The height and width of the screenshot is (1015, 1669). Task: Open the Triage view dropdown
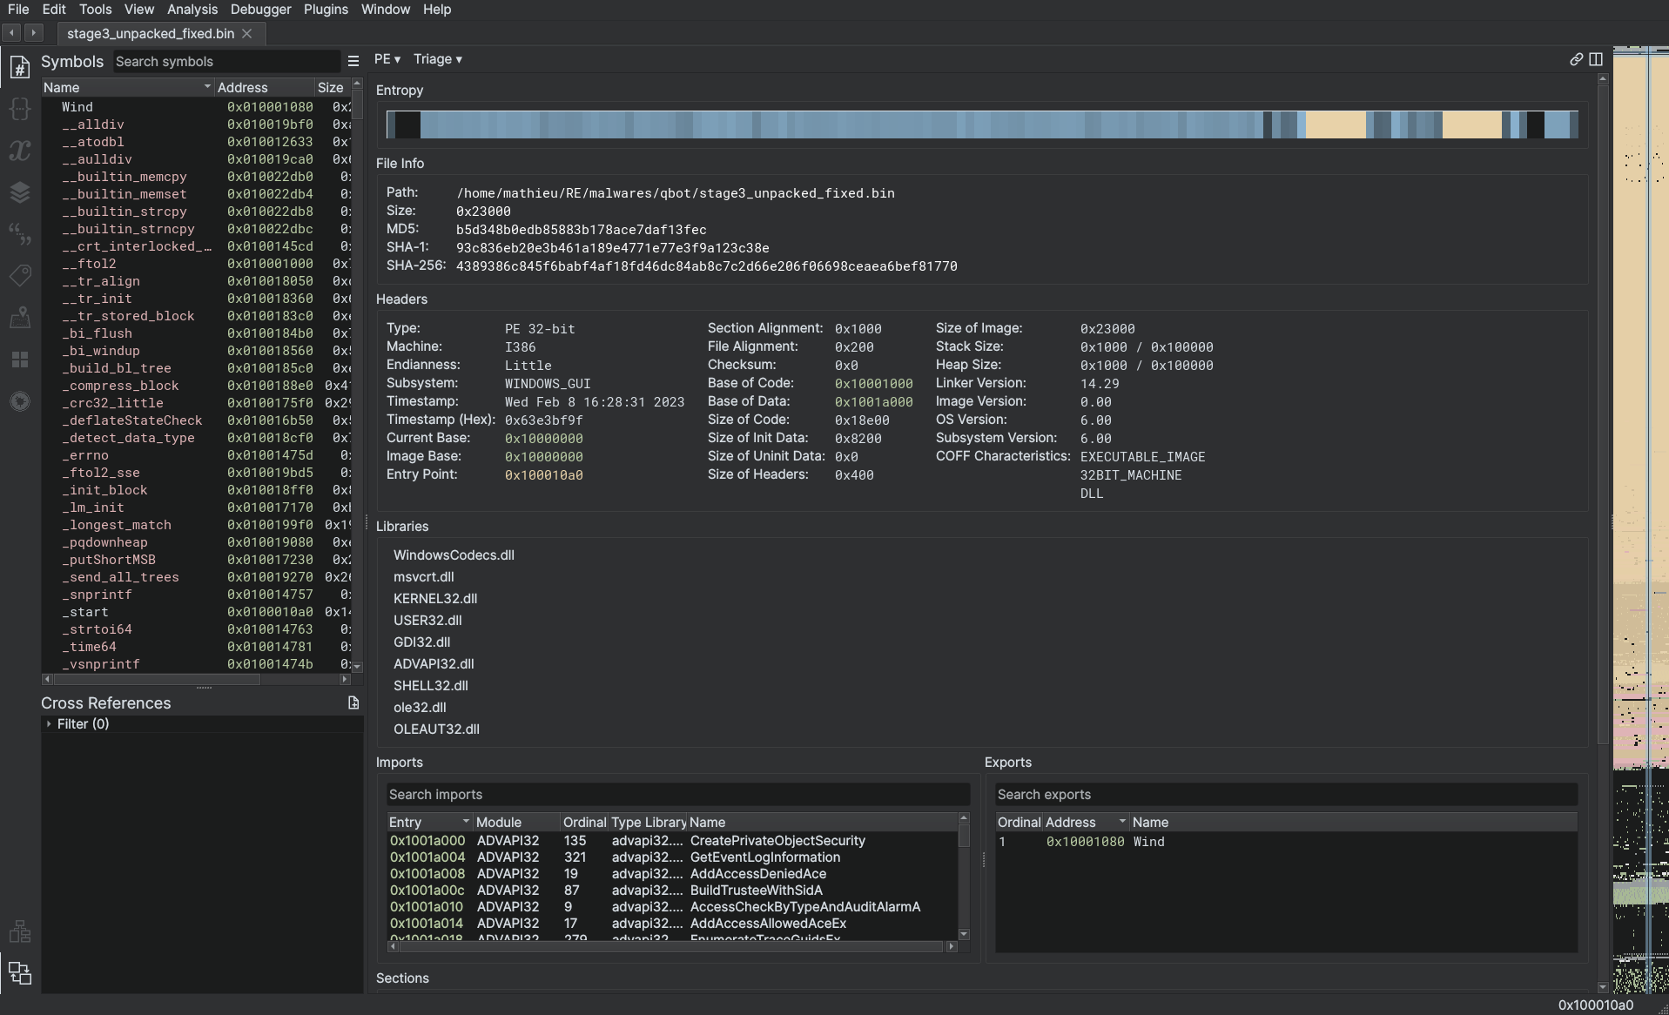[x=437, y=59]
